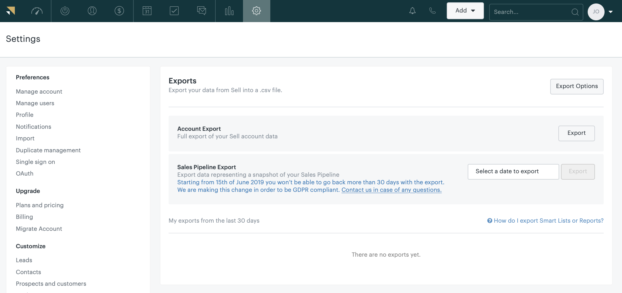View notifications bell icon
622x293 pixels.
point(412,11)
